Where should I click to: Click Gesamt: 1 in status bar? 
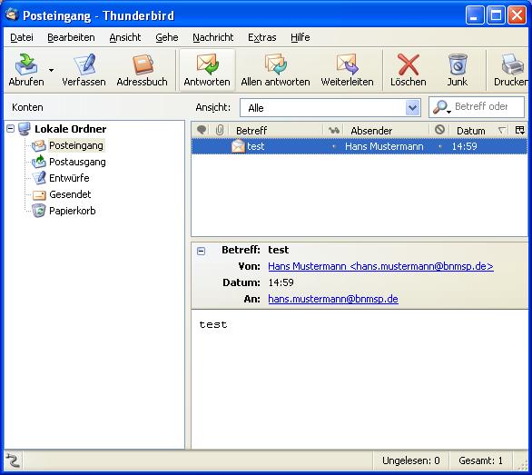(480, 460)
